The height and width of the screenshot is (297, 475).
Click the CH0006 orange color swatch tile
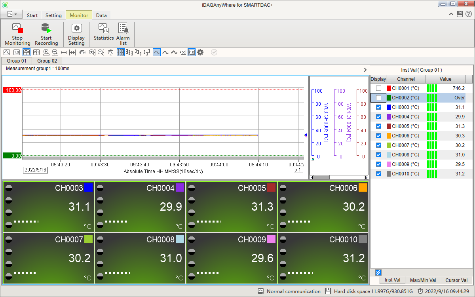click(363, 188)
